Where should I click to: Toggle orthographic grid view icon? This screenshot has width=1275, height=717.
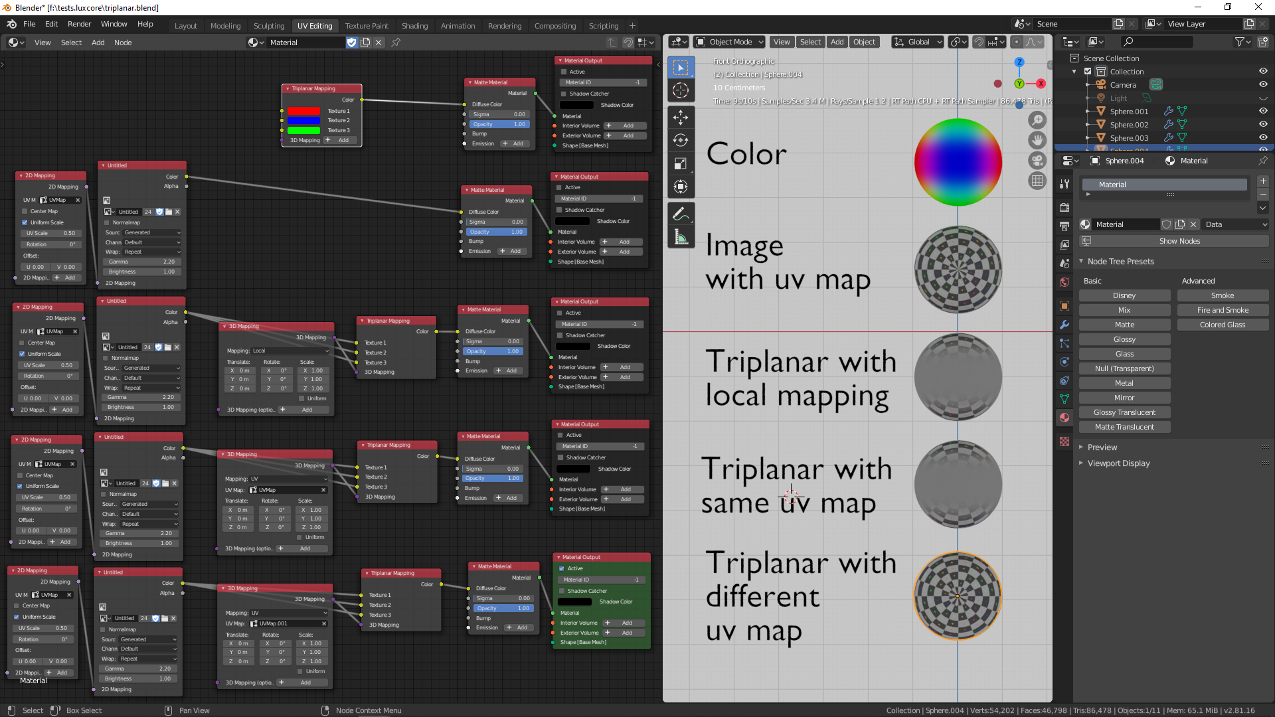(1037, 181)
